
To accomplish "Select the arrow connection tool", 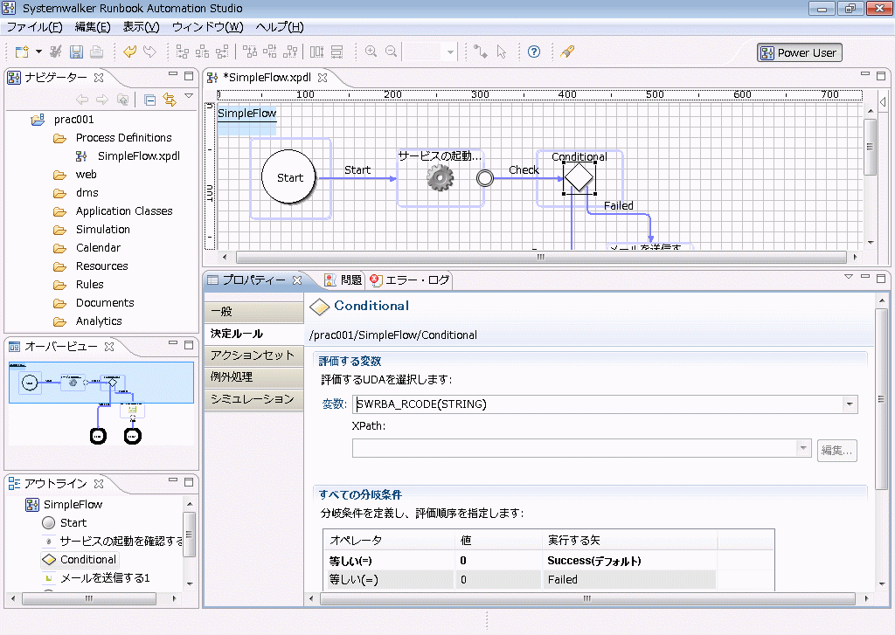I will click(482, 52).
